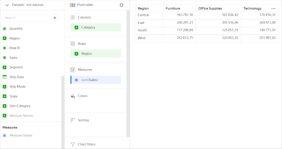The width and height of the screenshot is (282, 149).
Task: Select the Region field in Rows
Action: (95, 54)
